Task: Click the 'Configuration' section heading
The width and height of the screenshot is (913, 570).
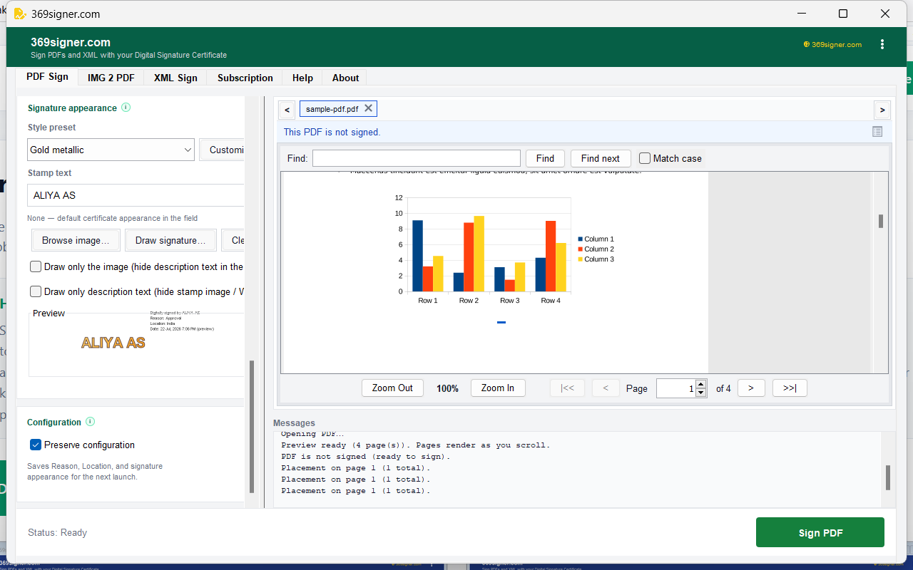Action: 54,423
